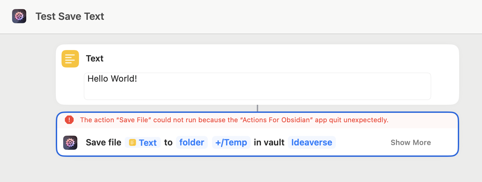The image size is (482, 182).
Task: Edit the "+/Temp" folder path parameter
Action: pos(231,142)
